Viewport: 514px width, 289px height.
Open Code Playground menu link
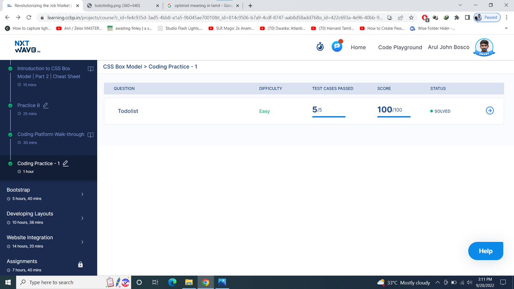click(400, 47)
